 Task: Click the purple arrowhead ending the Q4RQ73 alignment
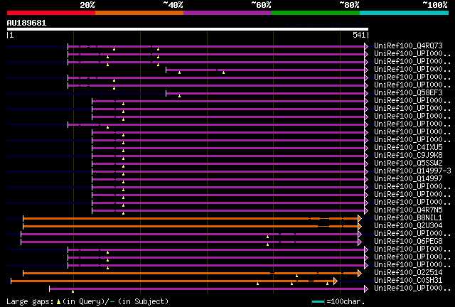(366, 46)
